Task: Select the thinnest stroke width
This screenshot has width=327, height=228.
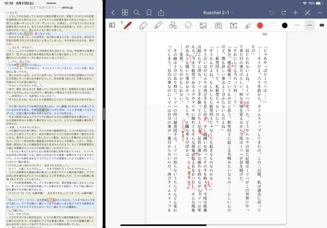Action: (297, 25)
